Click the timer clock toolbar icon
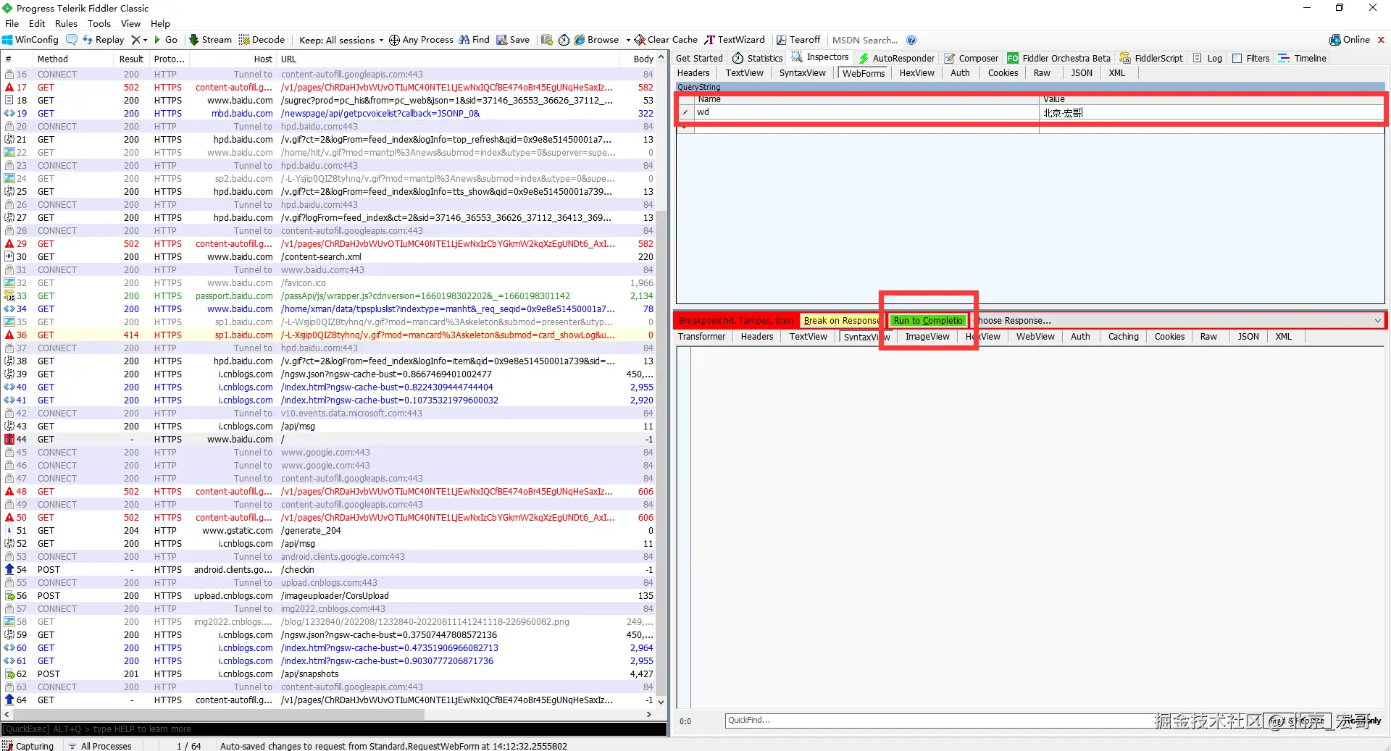The image size is (1391, 751). tap(564, 40)
